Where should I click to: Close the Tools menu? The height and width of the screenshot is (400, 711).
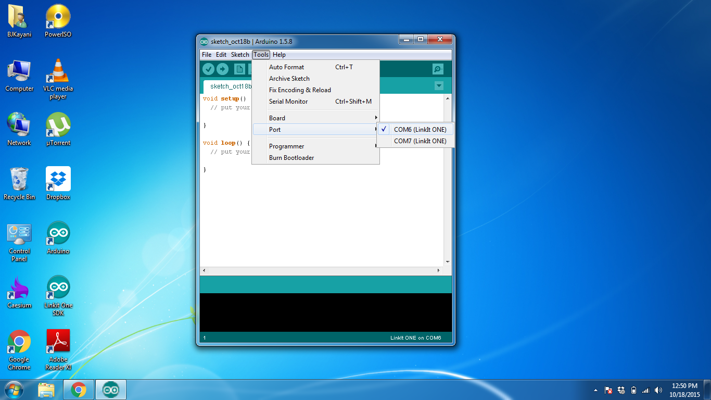261,55
